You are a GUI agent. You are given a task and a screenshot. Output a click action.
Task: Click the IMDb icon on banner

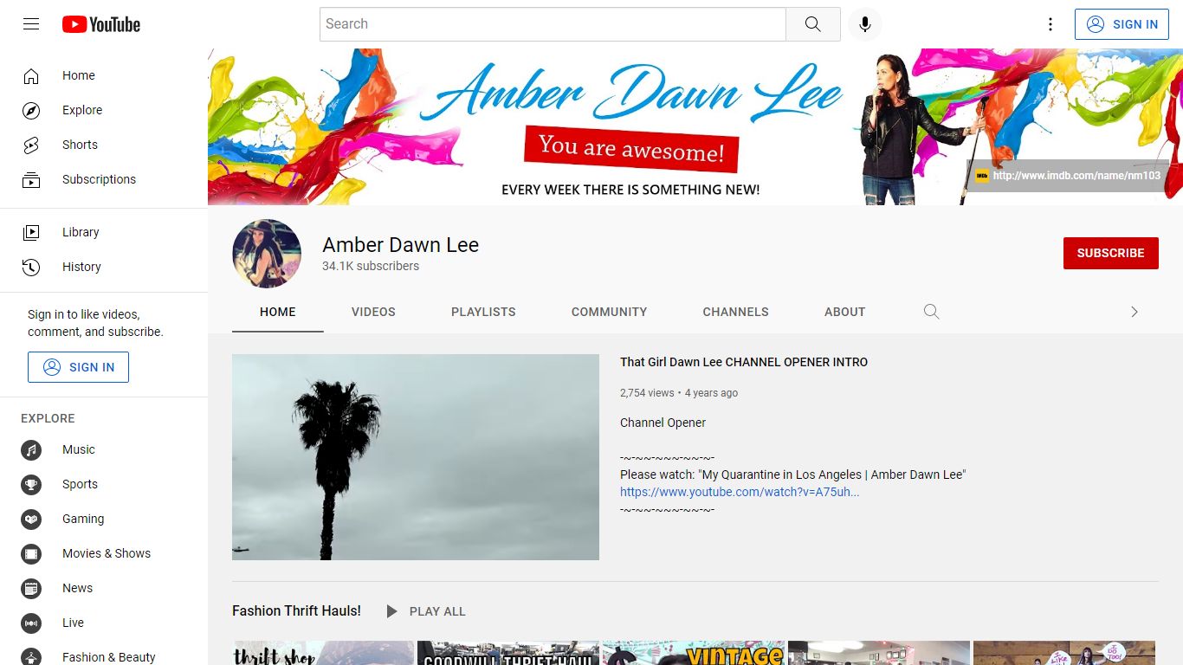tap(982, 176)
